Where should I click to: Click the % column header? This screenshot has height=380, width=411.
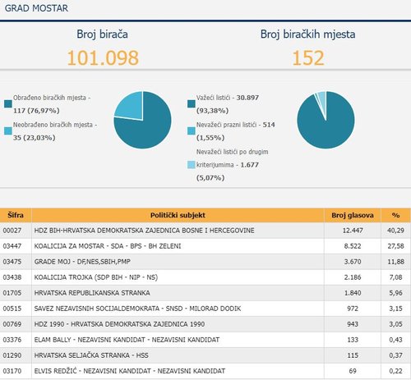(395, 215)
